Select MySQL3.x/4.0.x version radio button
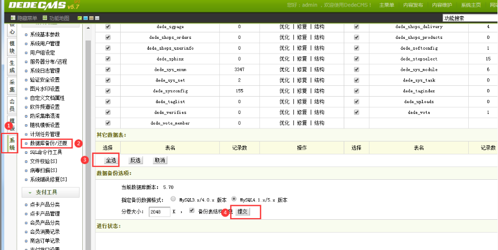Viewport: 498px width, 250px height. (173, 199)
